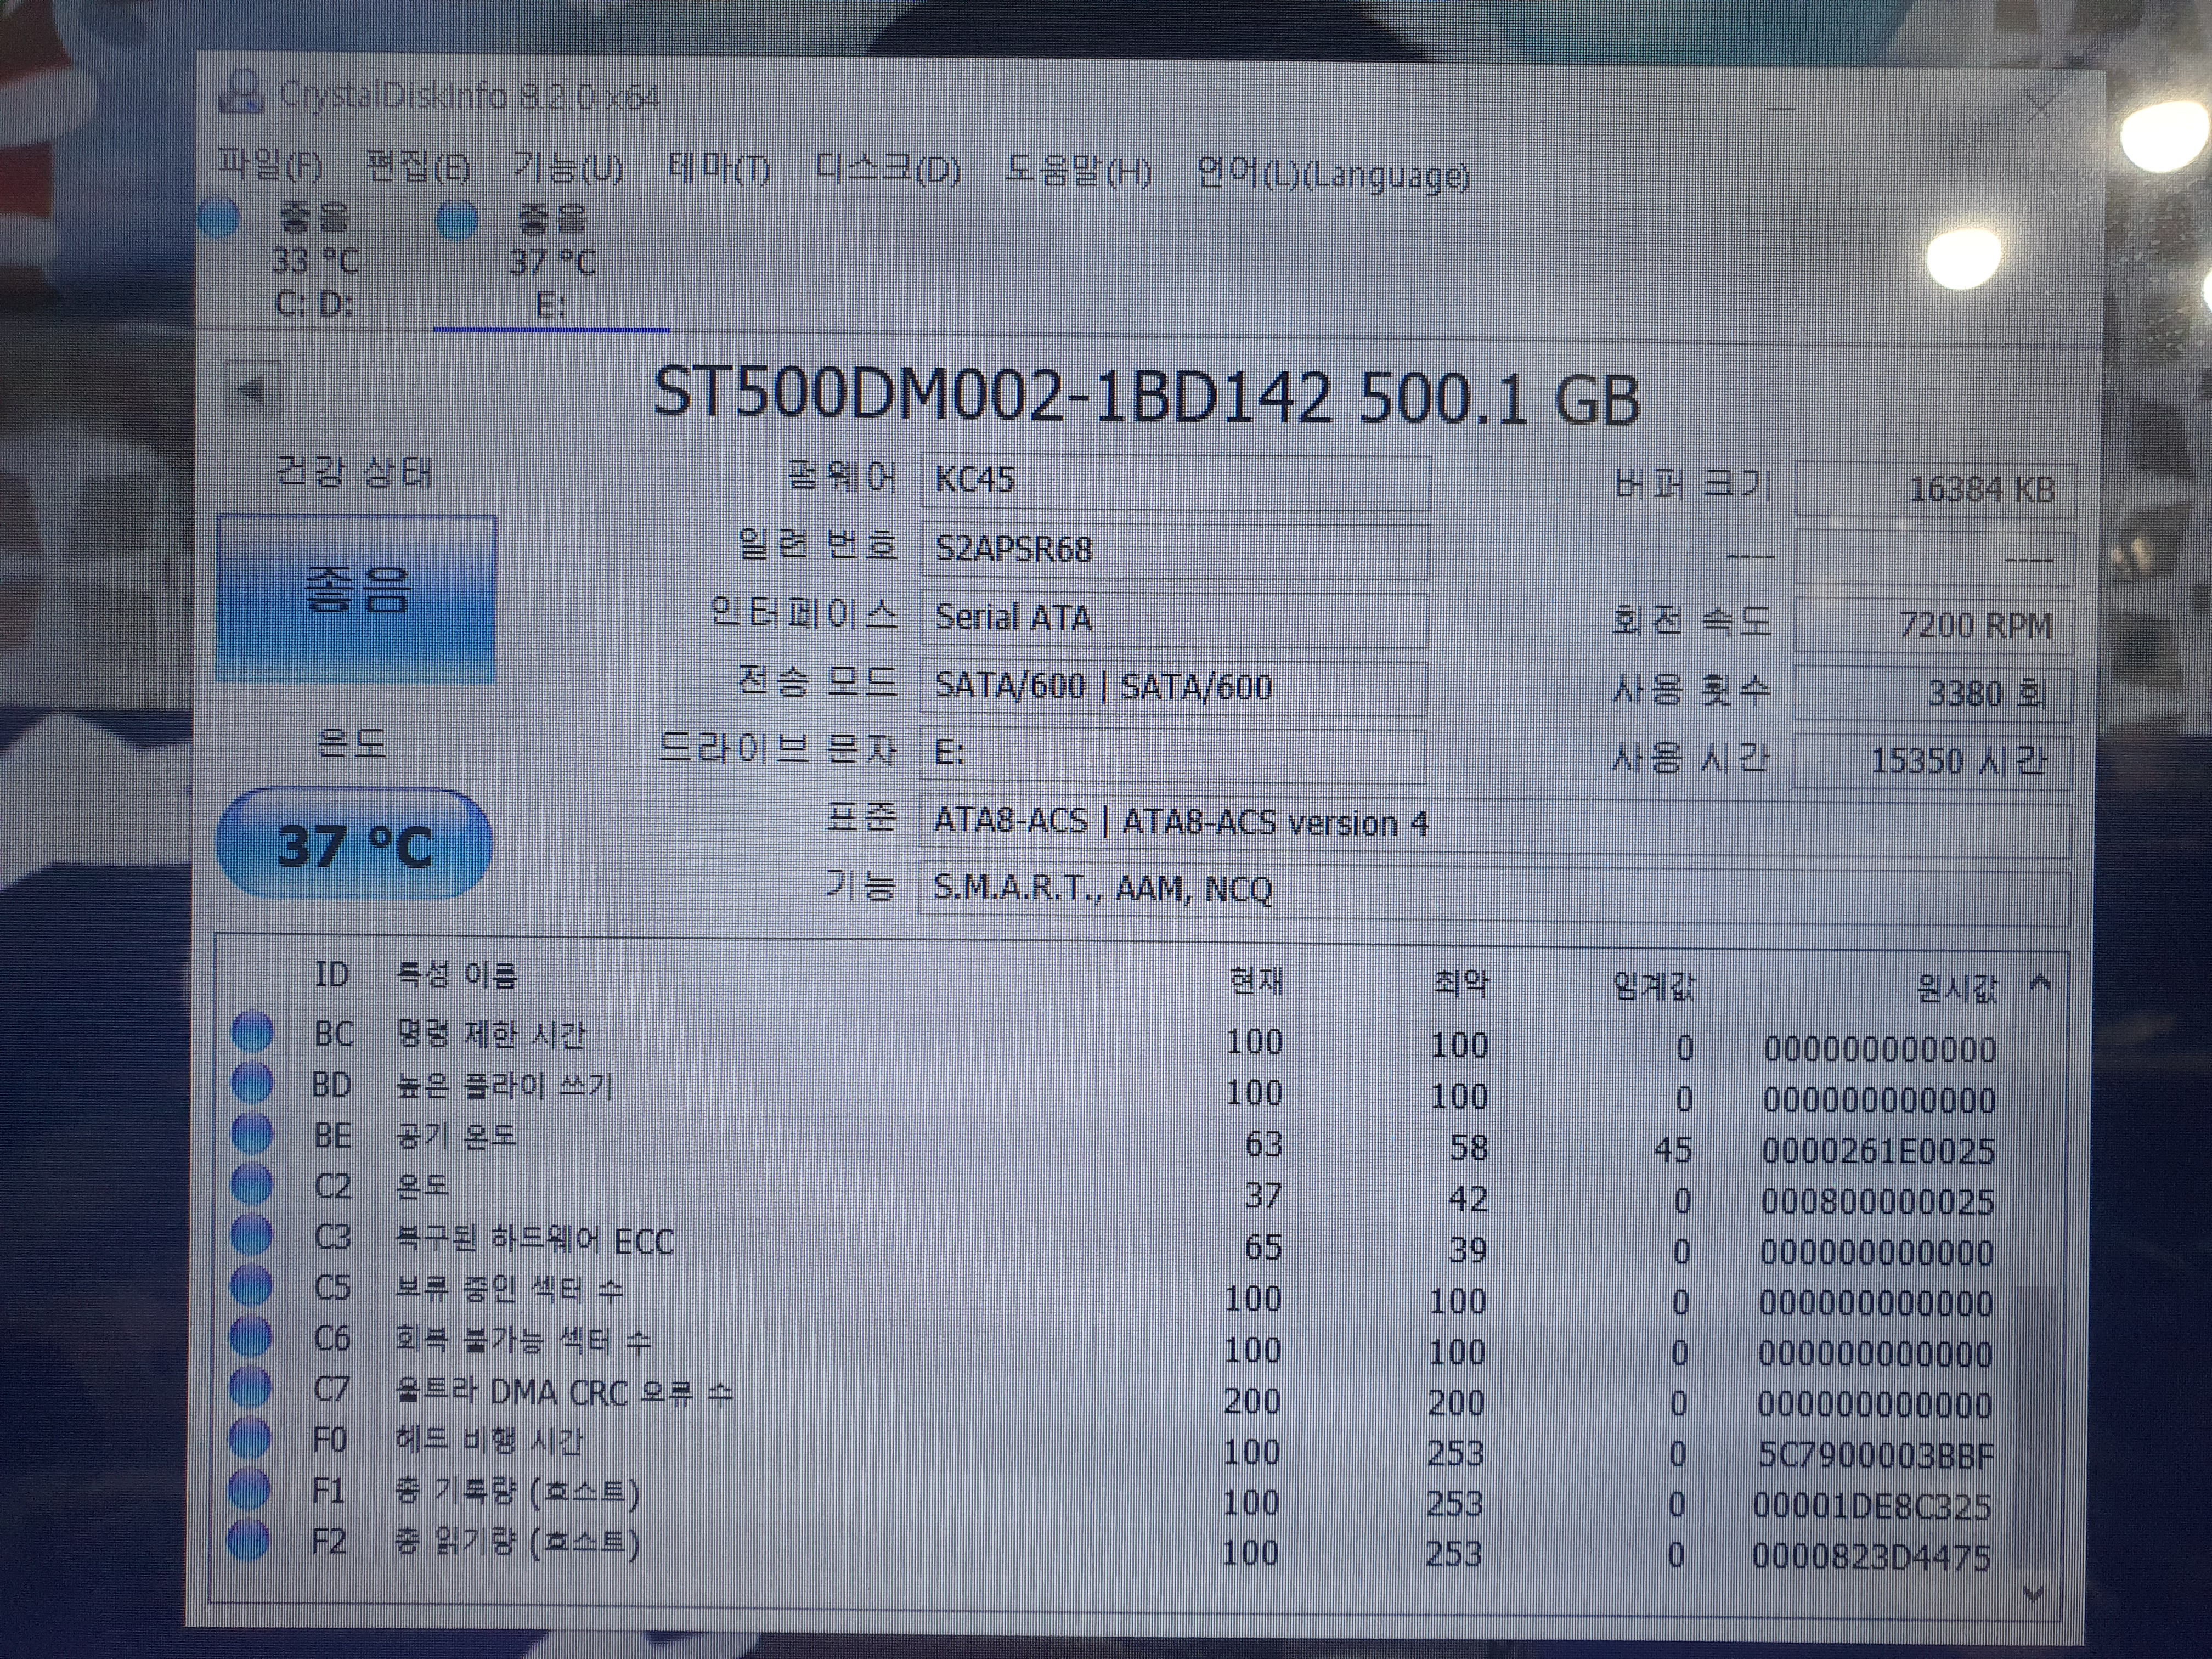Click status dot of F2 row

(248, 1541)
